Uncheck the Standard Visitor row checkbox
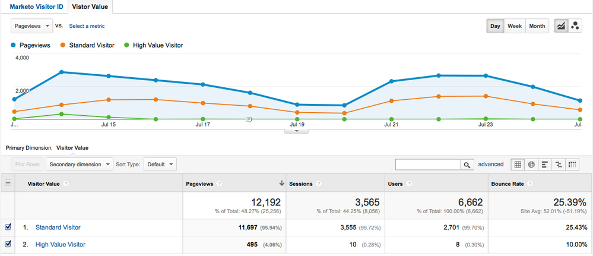 tap(8, 227)
